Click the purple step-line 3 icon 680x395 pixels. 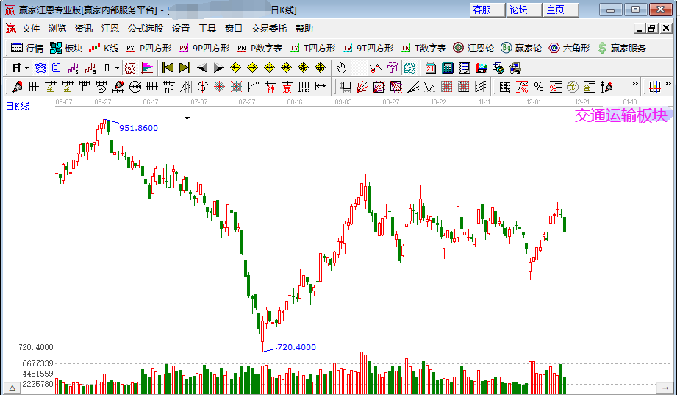74,68
